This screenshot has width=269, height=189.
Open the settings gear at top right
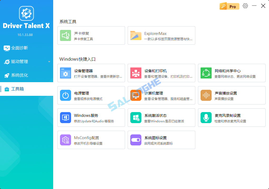[x=245, y=6]
